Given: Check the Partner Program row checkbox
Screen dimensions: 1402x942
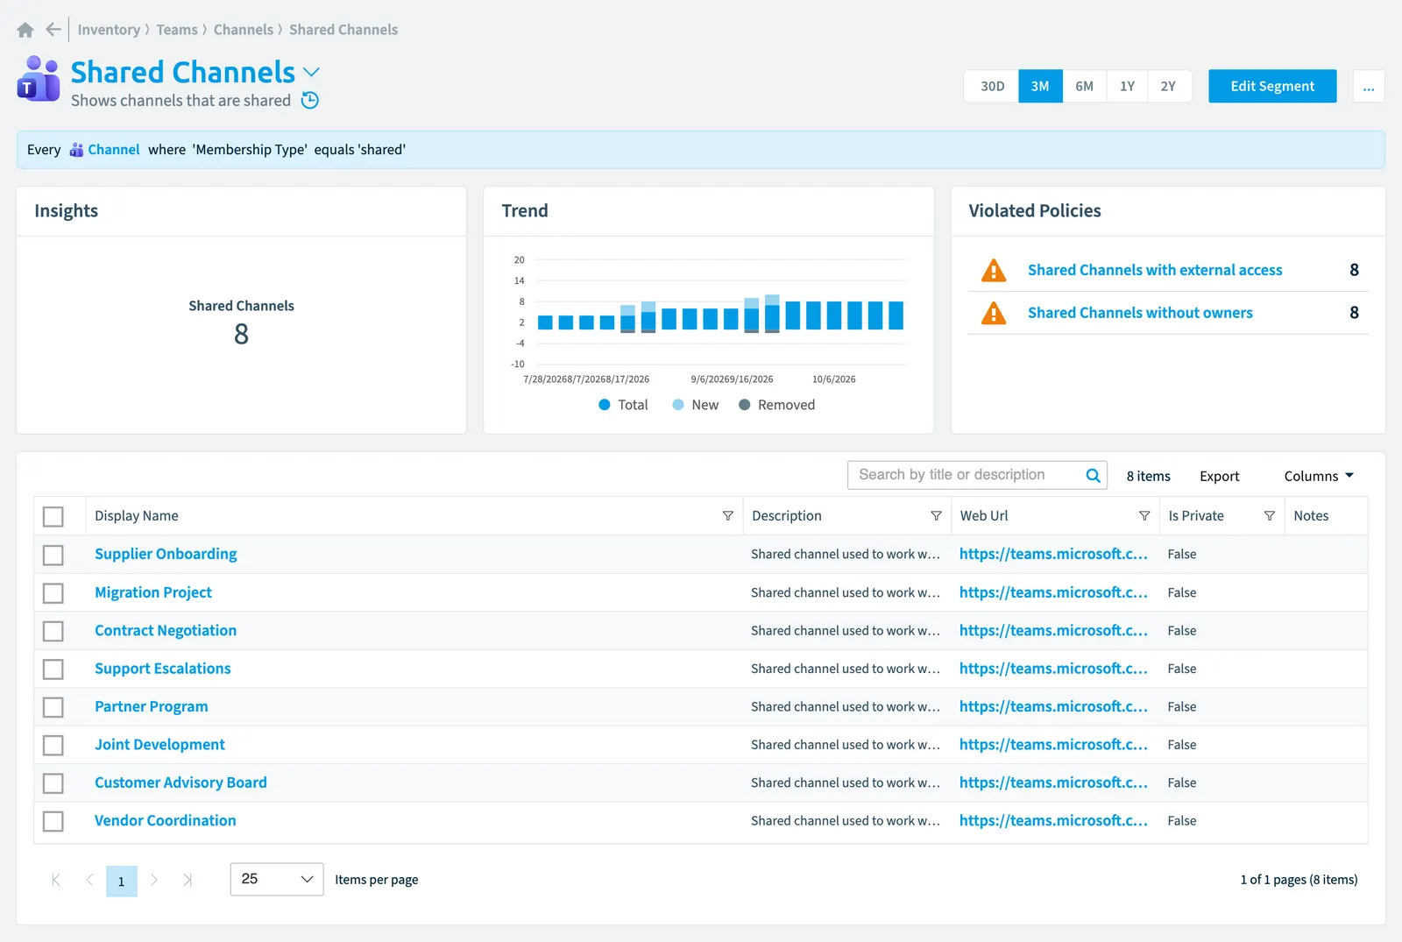Looking at the screenshot, I should pyautogui.click(x=53, y=707).
